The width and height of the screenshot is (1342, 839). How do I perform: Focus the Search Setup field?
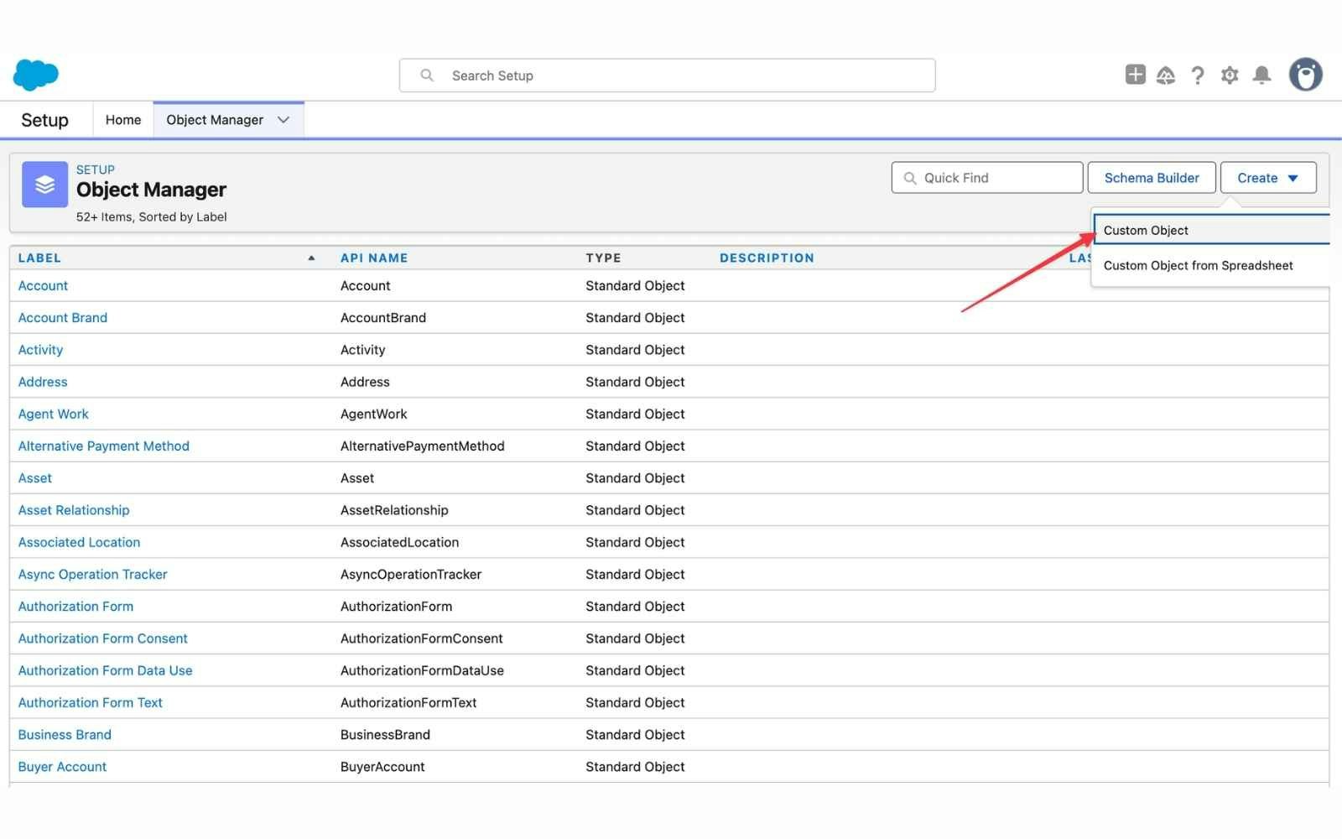pos(668,76)
